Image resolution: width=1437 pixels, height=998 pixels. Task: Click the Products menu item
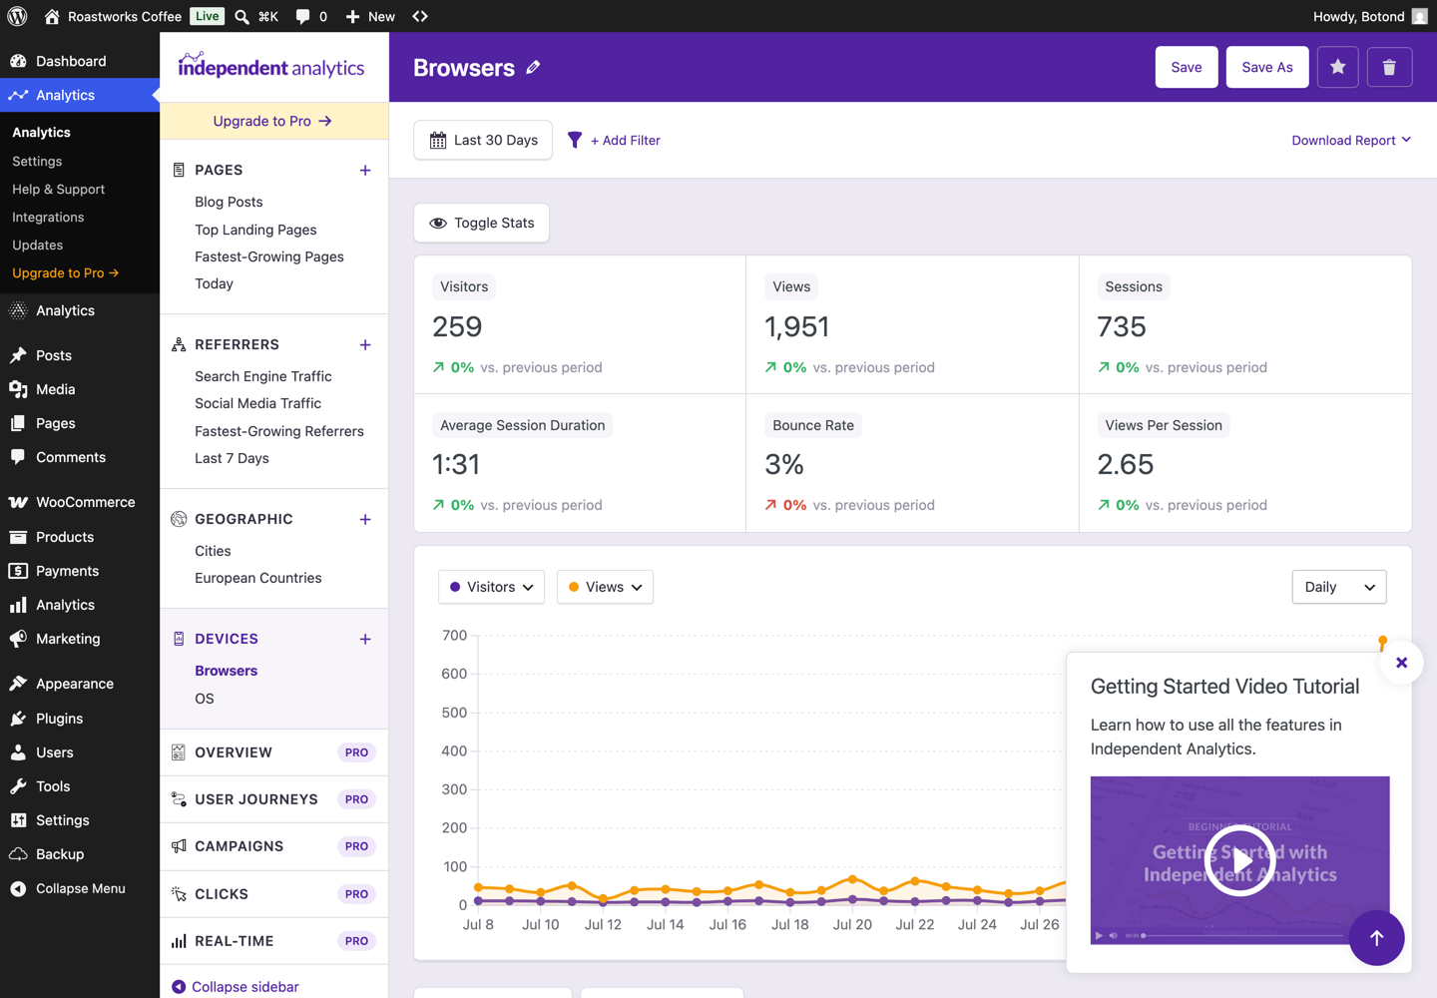(80, 537)
